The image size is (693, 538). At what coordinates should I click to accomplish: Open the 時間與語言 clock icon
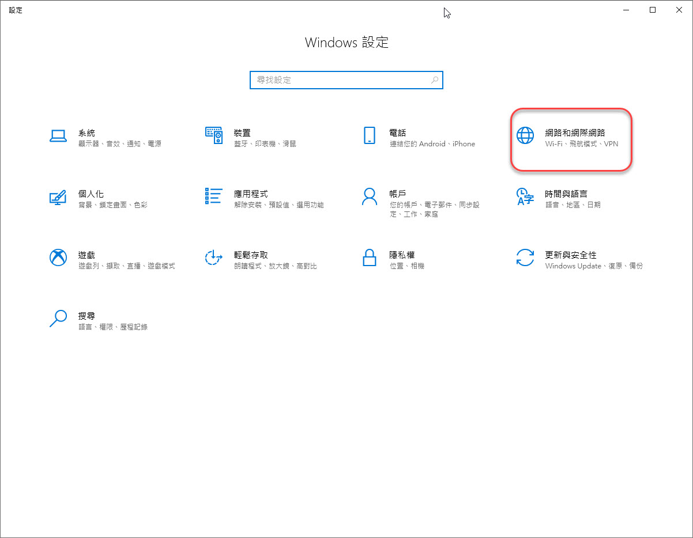click(525, 196)
